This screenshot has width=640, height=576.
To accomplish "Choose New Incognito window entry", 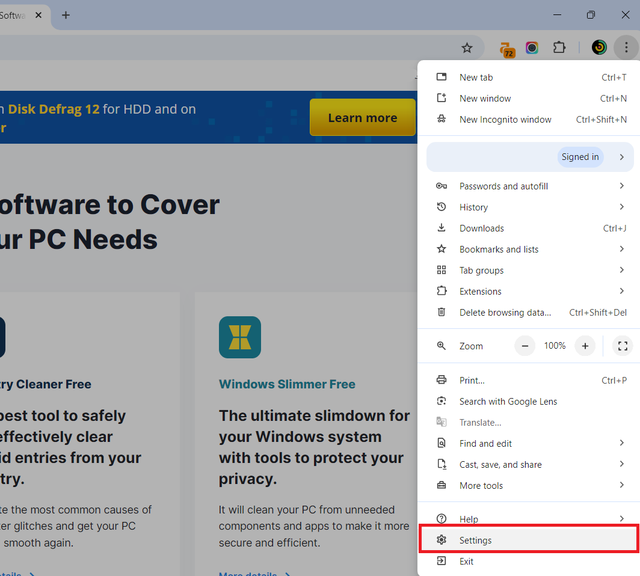I will tap(529, 120).
